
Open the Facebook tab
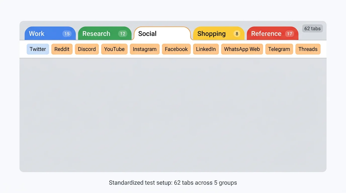[176, 49]
